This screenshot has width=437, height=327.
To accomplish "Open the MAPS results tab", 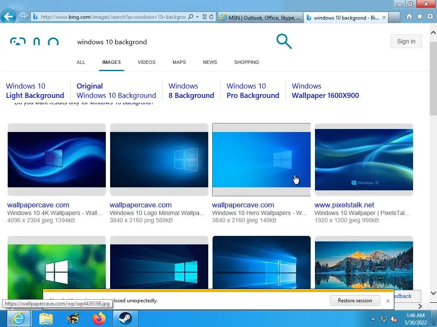I will pyautogui.click(x=179, y=62).
